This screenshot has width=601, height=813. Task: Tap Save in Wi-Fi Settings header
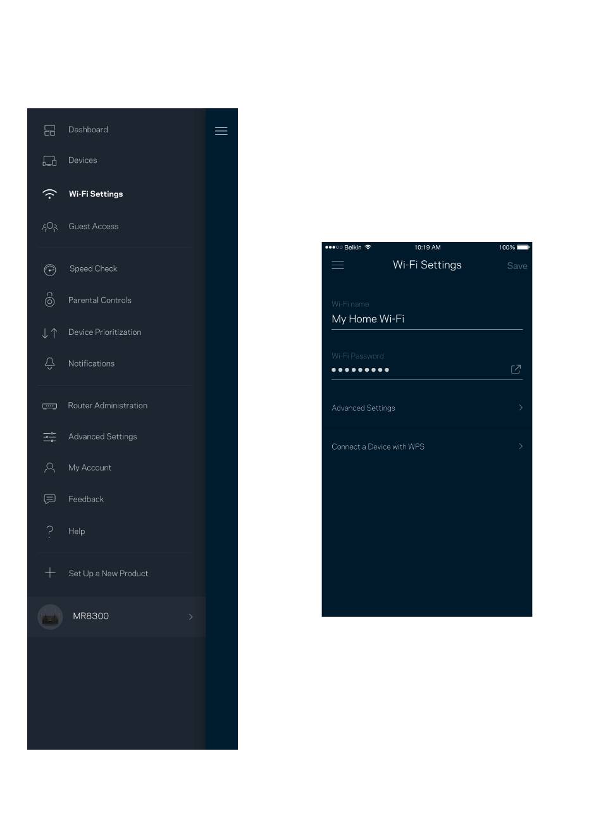[x=517, y=266]
